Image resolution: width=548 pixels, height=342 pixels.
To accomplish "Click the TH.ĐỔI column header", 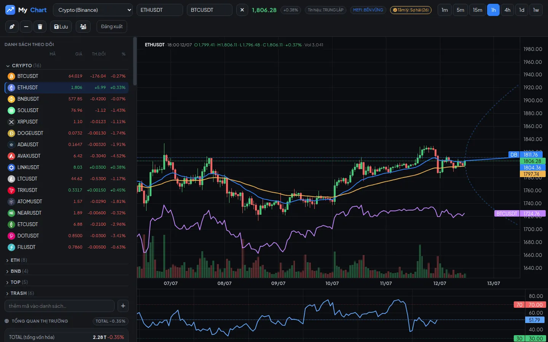I will (x=99, y=54).
